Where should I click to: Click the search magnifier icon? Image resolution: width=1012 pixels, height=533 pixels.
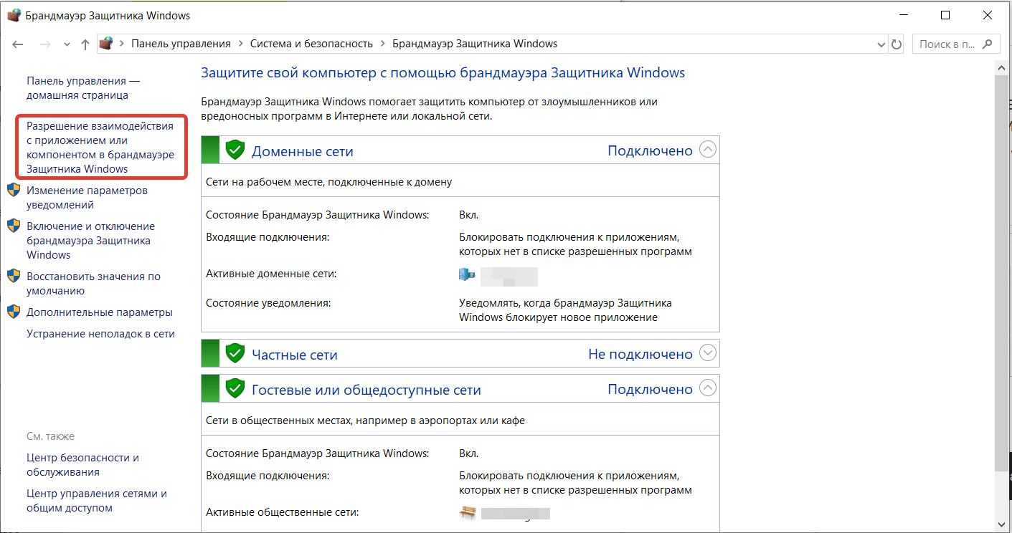tap(987, 44)
